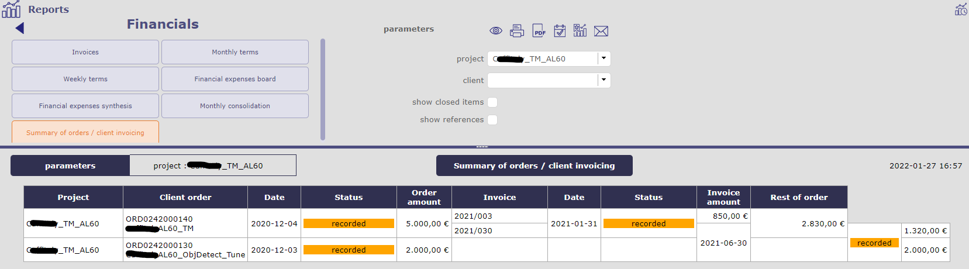Image resolution: width=969 pixels, height=269 pixels.
Task: Enable the show closed items checkbox
Action: click(492, 102)
